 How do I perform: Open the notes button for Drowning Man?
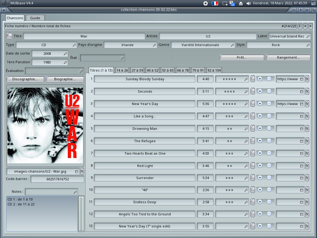coord(253,129)
